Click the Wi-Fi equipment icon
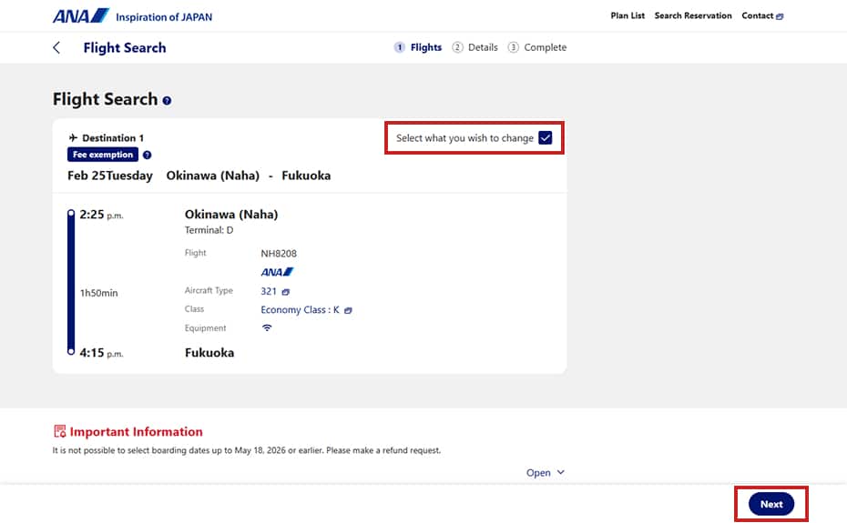The image size is (847, 523). point(267,327)
